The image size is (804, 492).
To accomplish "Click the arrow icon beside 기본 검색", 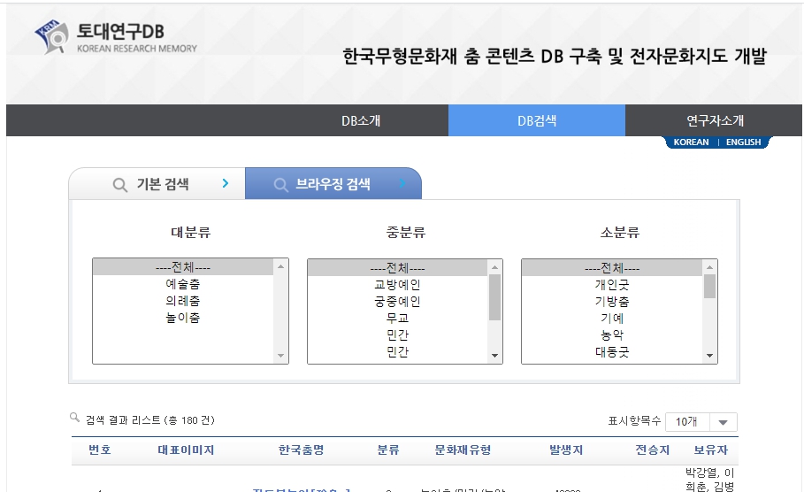I will 226,184.
